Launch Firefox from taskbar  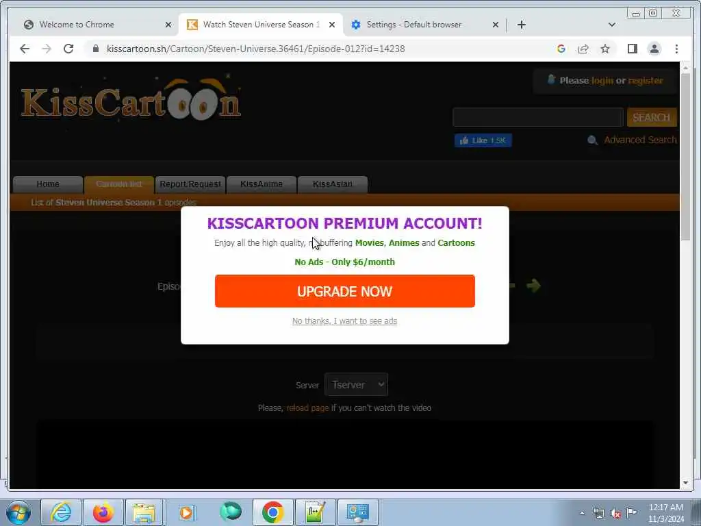tap(103, 512)
